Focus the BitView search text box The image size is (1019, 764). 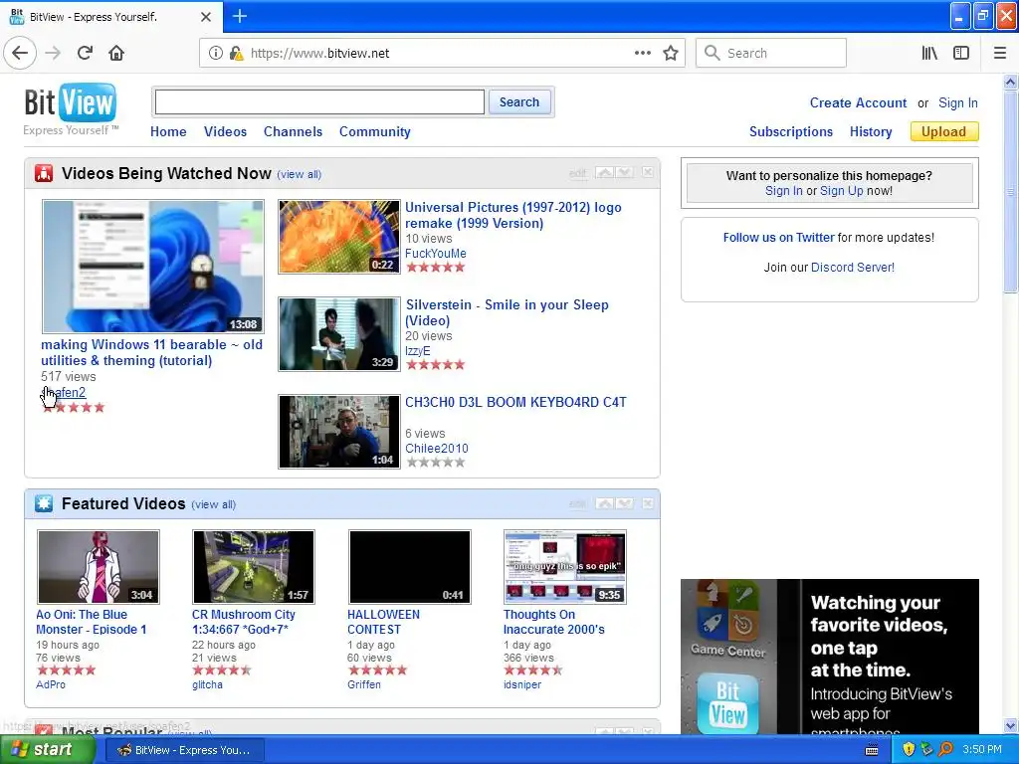tap(319, 102)
